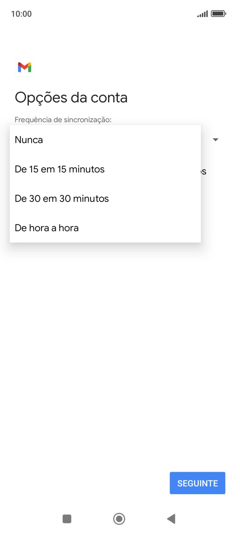Click the Gmail logo icon
The image size is (240, 534).
24,67
